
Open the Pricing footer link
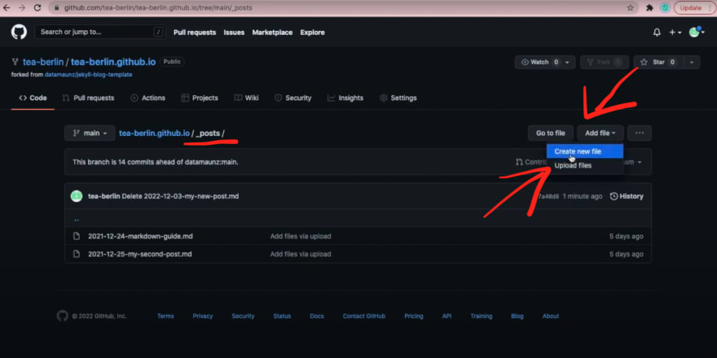tap(414, 316)
